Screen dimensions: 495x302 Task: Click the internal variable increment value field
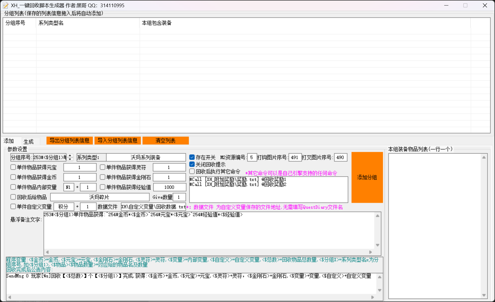pos(88,187)
